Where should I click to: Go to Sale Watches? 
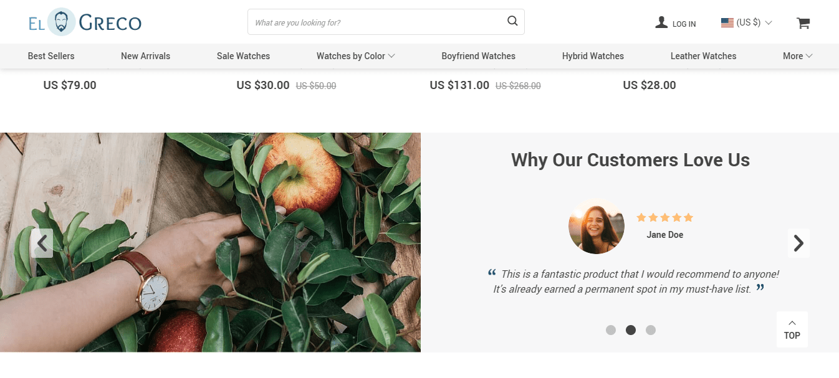tap(243, 56)
